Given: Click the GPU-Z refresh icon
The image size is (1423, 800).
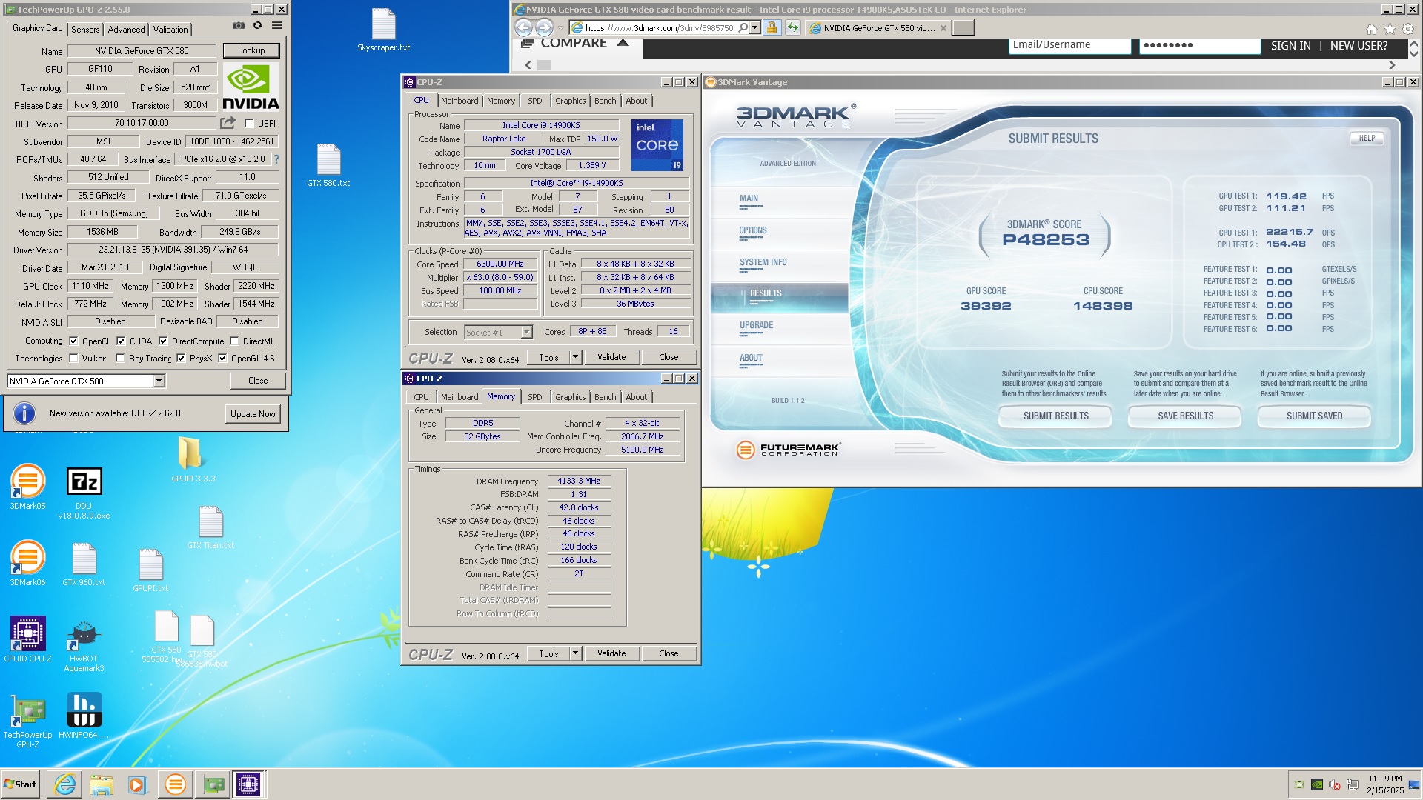Looking at the screenshot, I should pyautogui.click(x=257, y=25).
